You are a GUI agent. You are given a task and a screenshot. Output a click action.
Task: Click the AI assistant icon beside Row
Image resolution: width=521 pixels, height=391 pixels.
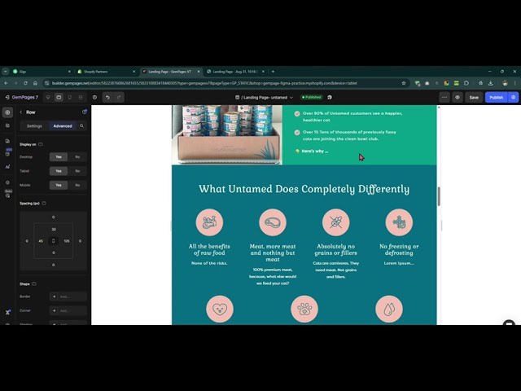click(85, 112)
